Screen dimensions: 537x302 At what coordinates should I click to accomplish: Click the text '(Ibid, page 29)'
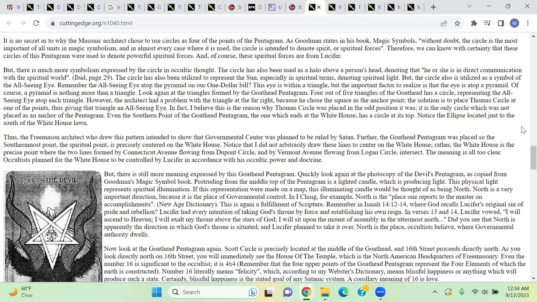click(x=93, y=78)
